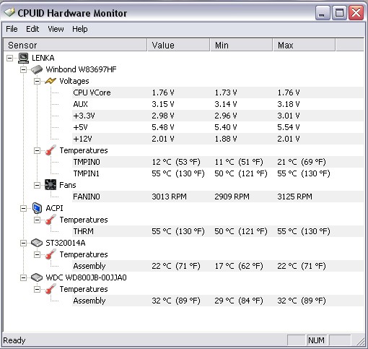Click the ST320014A hard drive icon

click(37, 243)
